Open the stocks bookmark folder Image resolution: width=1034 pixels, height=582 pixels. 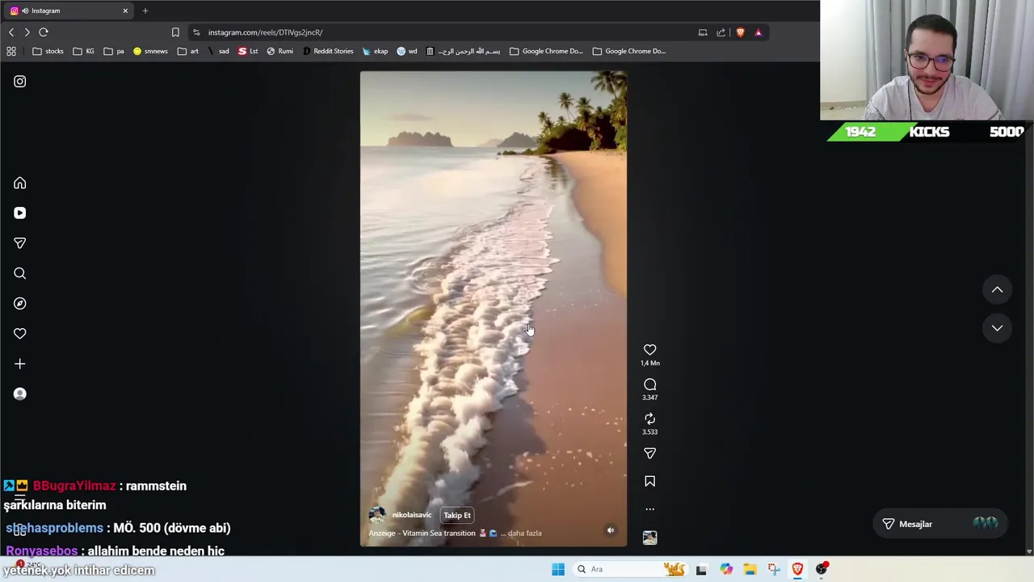pos(48,51)
